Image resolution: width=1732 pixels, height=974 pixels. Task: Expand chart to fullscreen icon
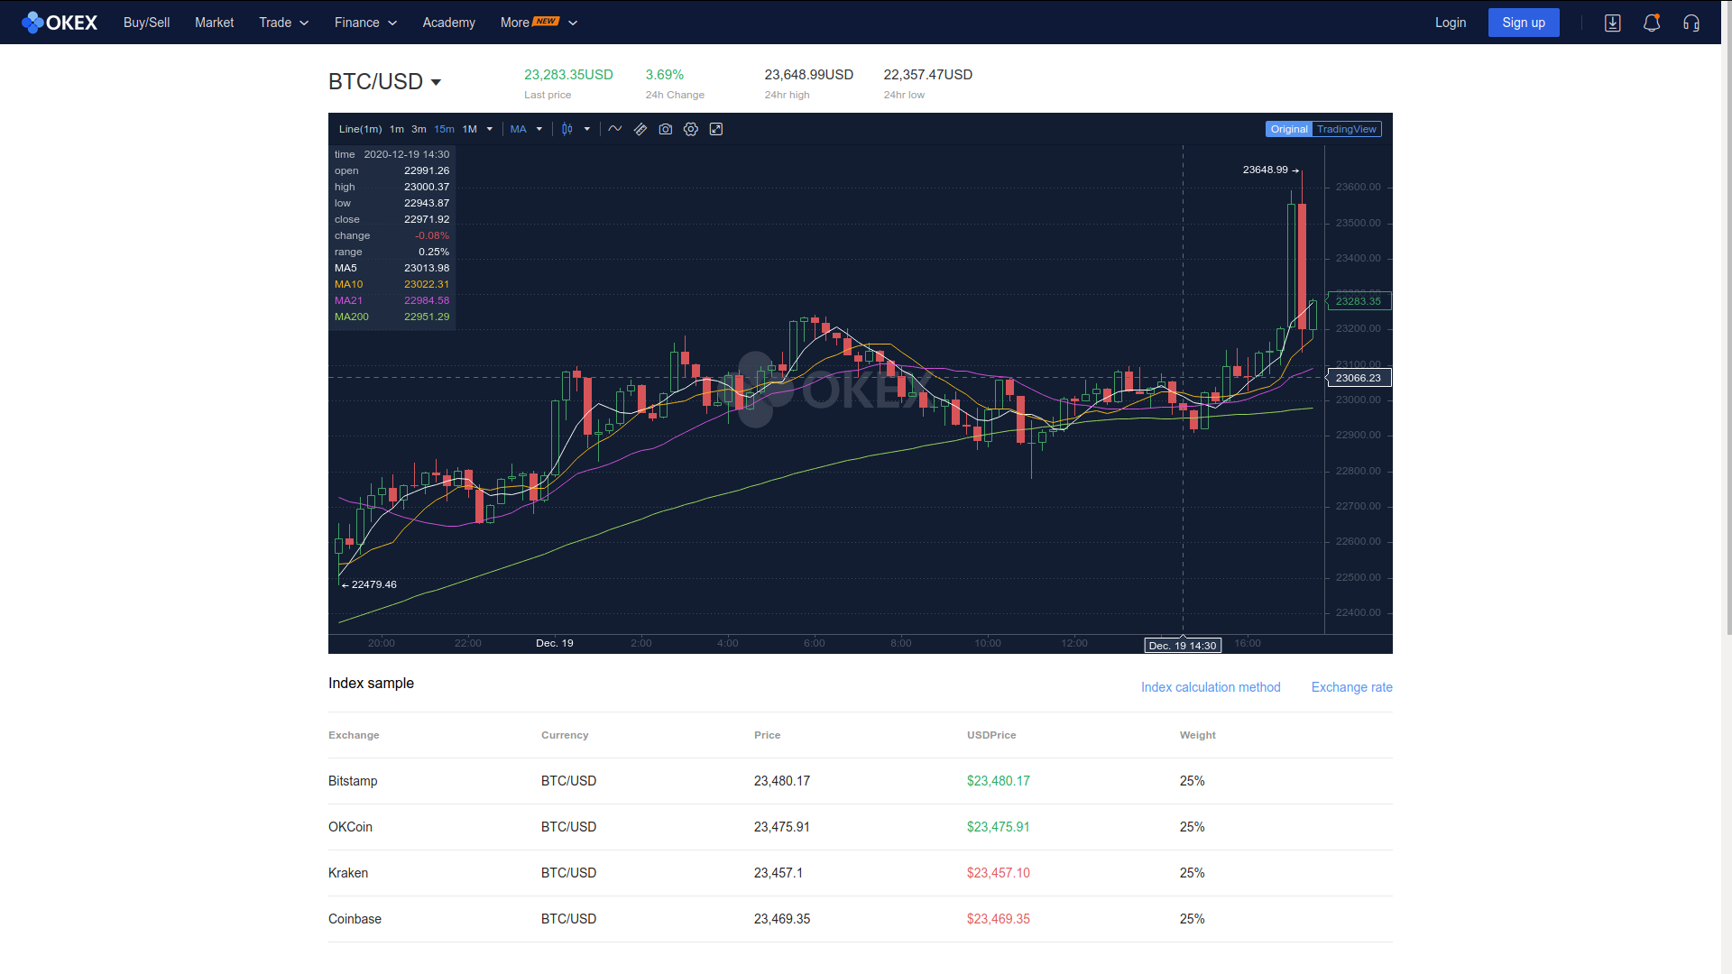click(x=716, y=129)
